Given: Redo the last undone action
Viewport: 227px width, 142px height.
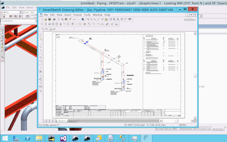Looking at the screenshot, I should click(x=78, y=19).
